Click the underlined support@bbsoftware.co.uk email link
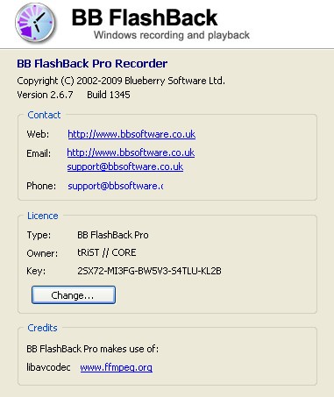Screen dimensions: 334x397 (125, 167)
